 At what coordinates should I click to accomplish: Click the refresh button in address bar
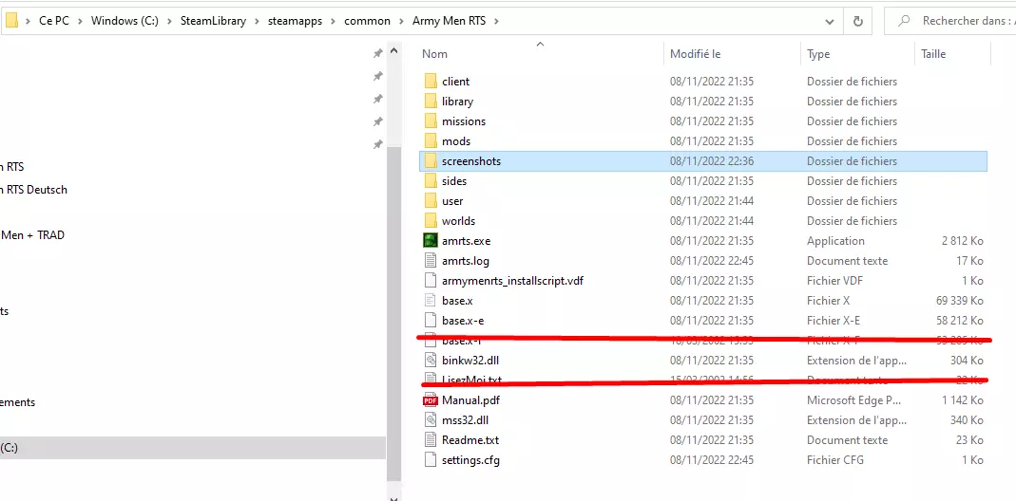(x=858, y=21)
